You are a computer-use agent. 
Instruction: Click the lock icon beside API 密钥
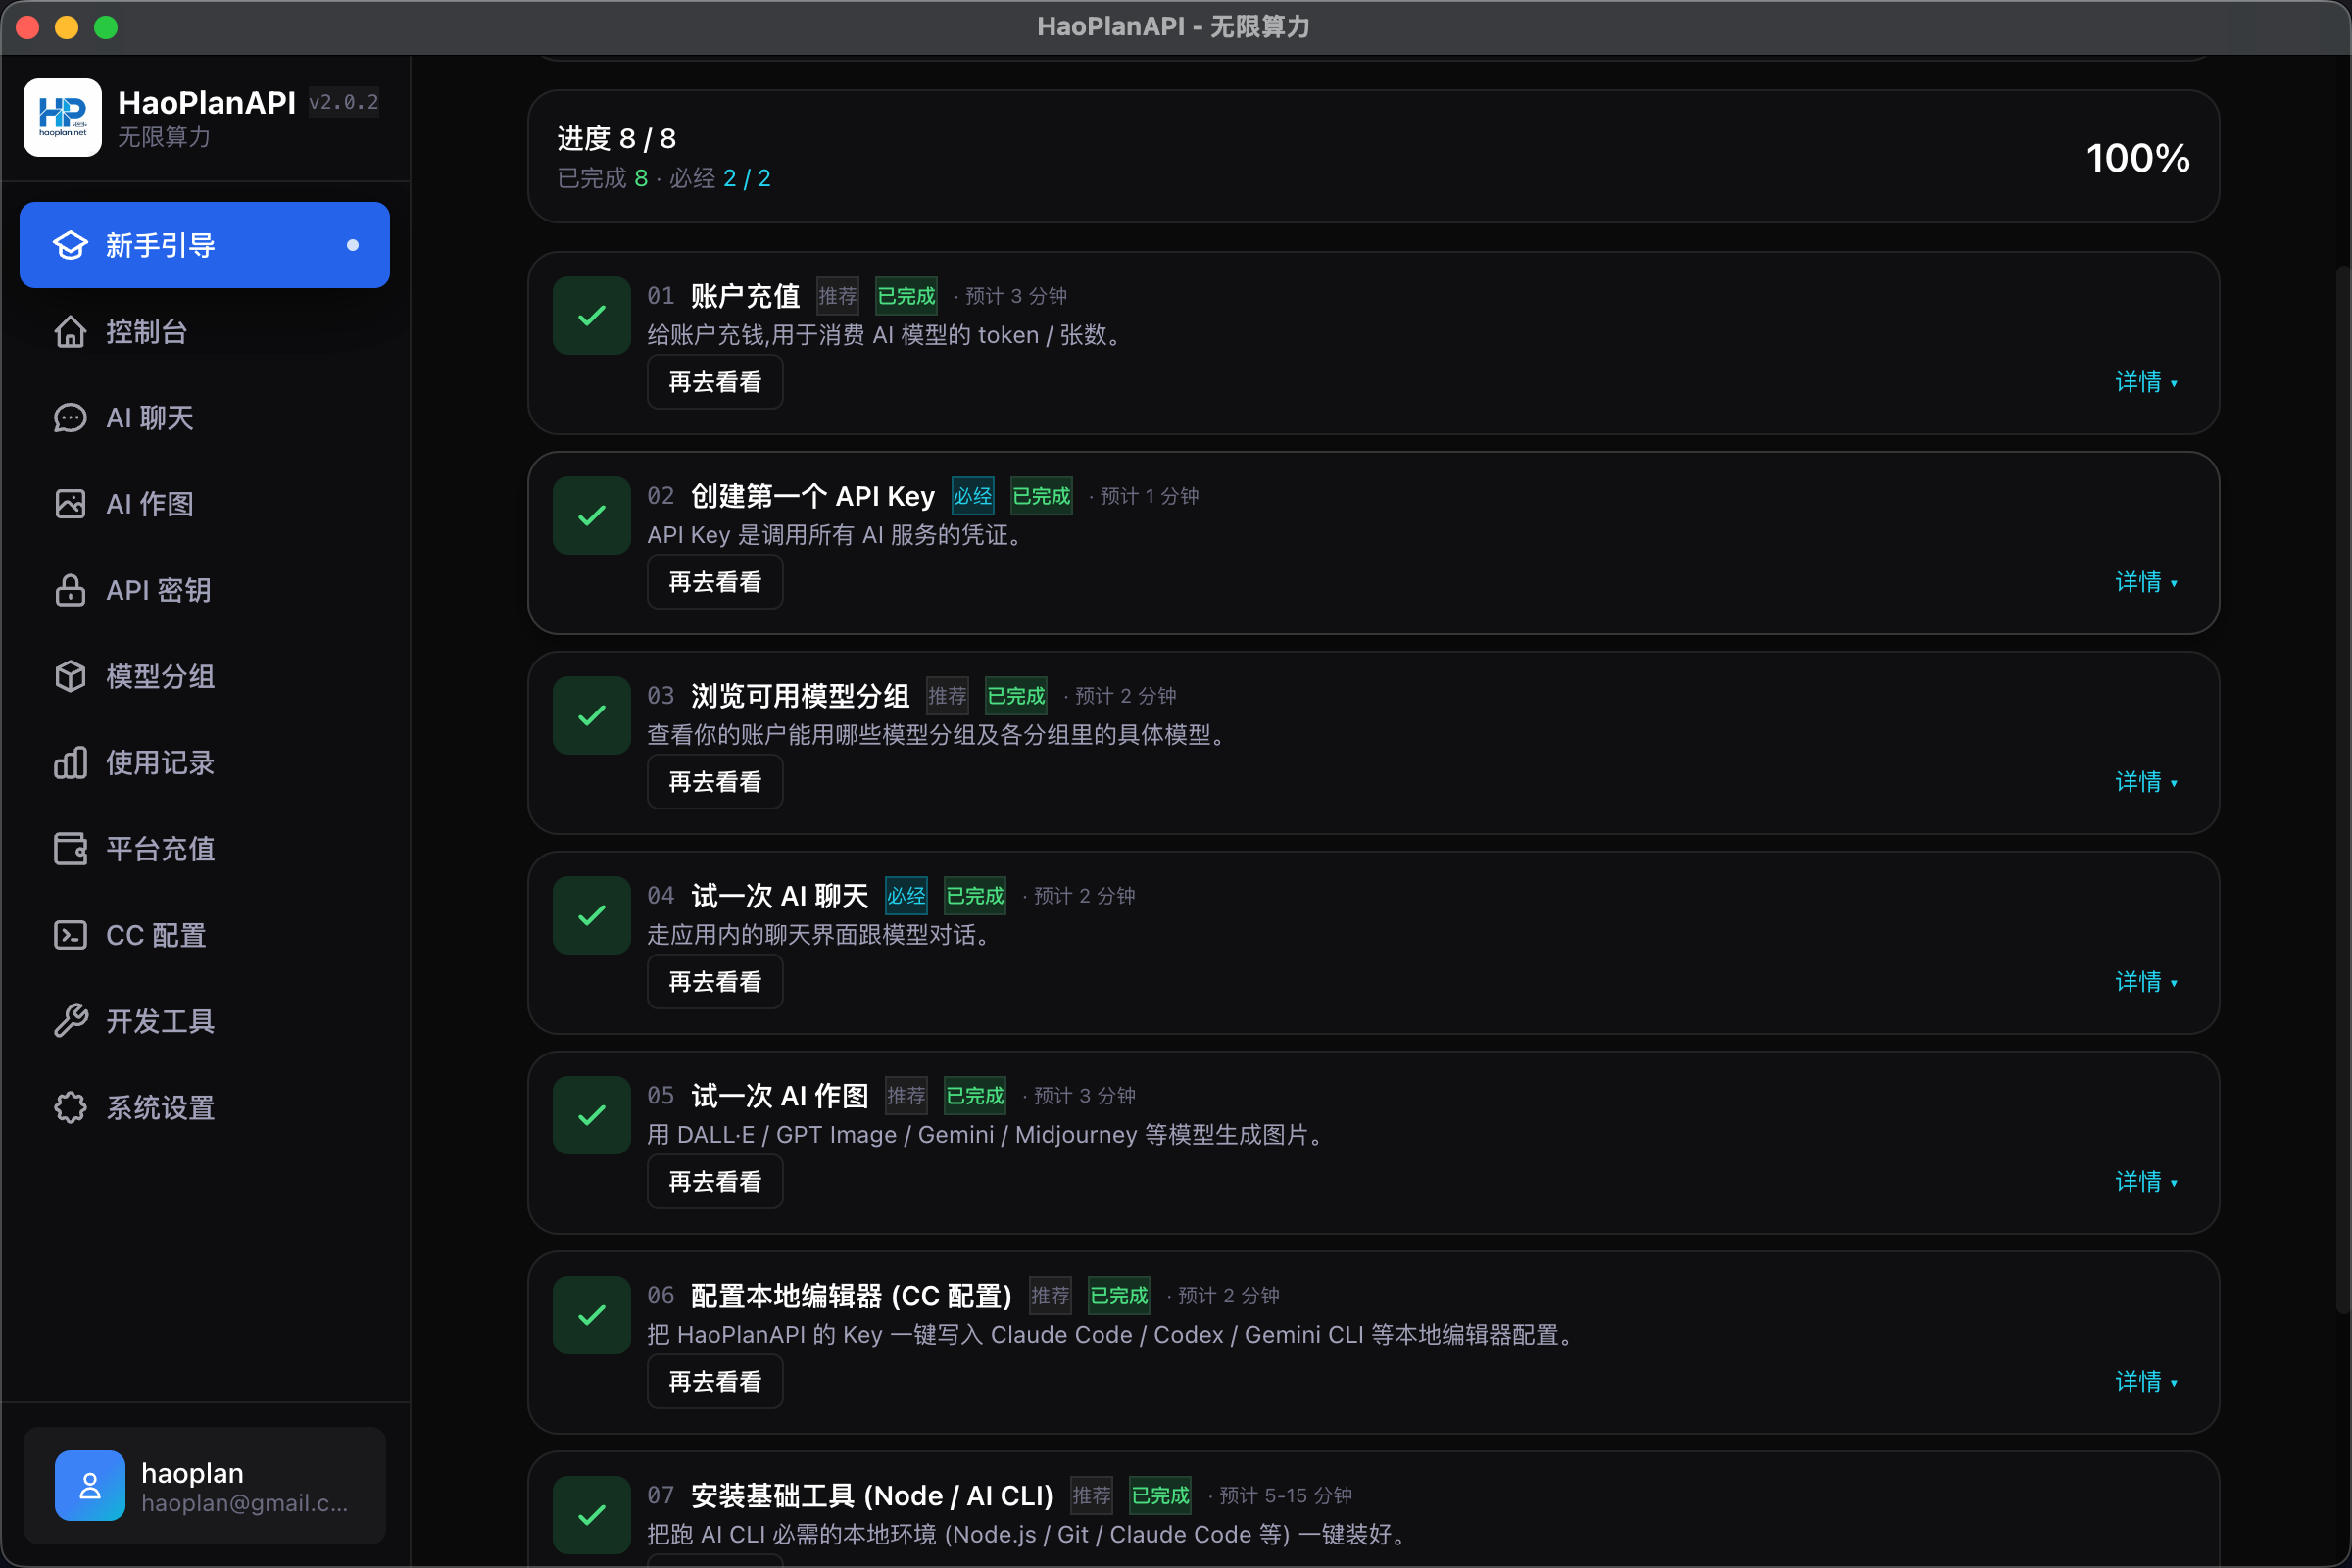click(70, 590)
